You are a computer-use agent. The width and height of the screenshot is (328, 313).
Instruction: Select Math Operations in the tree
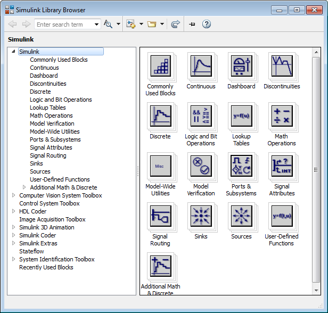point(51,116)
